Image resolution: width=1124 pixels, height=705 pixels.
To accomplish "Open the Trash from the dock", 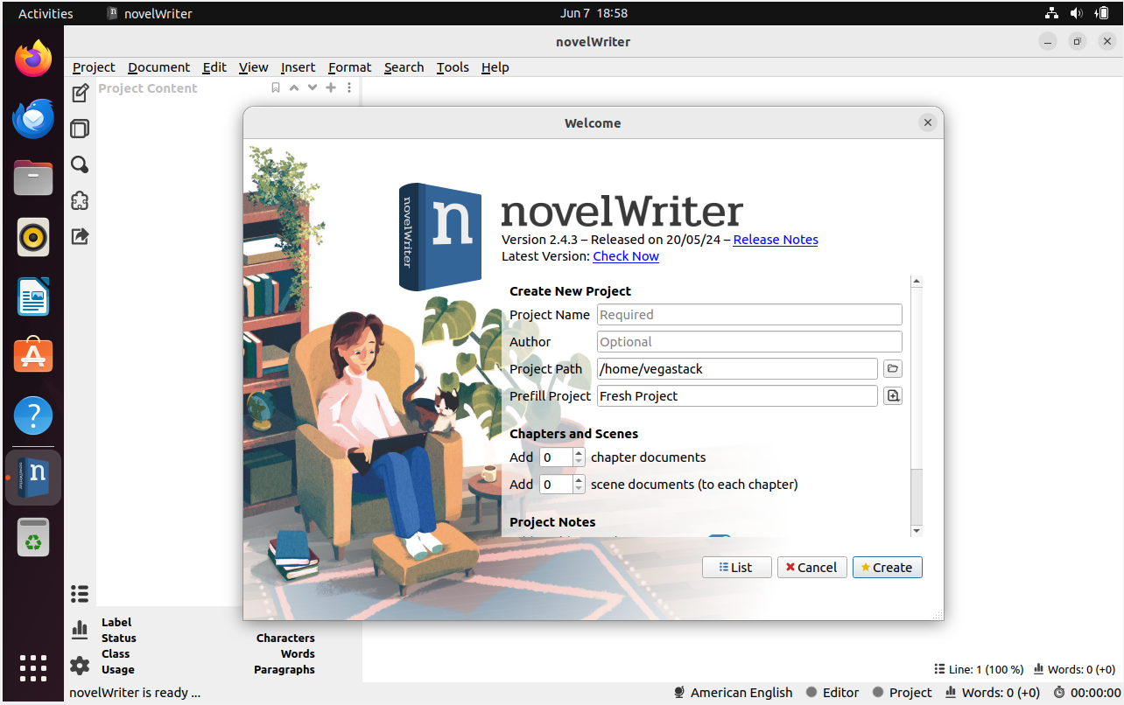I will 33,537.
